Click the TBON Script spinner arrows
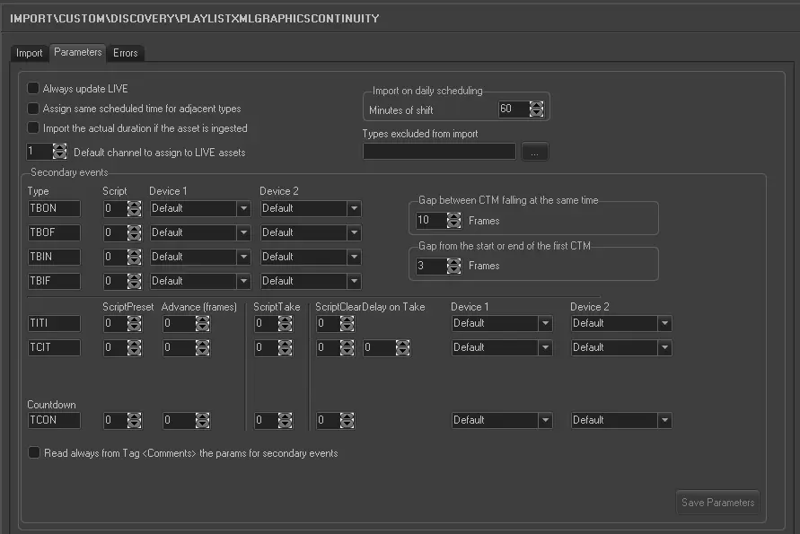Viewport: 800px width, 534px height. click(x=135, y=208)
